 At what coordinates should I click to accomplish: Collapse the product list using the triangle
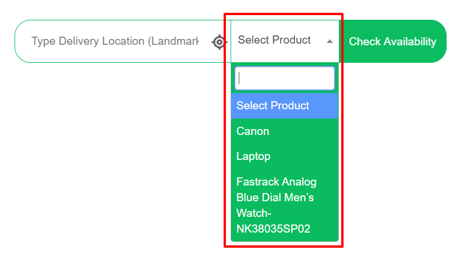(x=330, y=41)
